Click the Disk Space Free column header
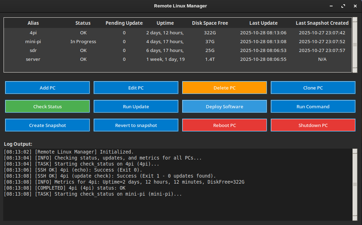Viewport: 362px width, 225px height. pyautogui.click(x=210, y=23)
